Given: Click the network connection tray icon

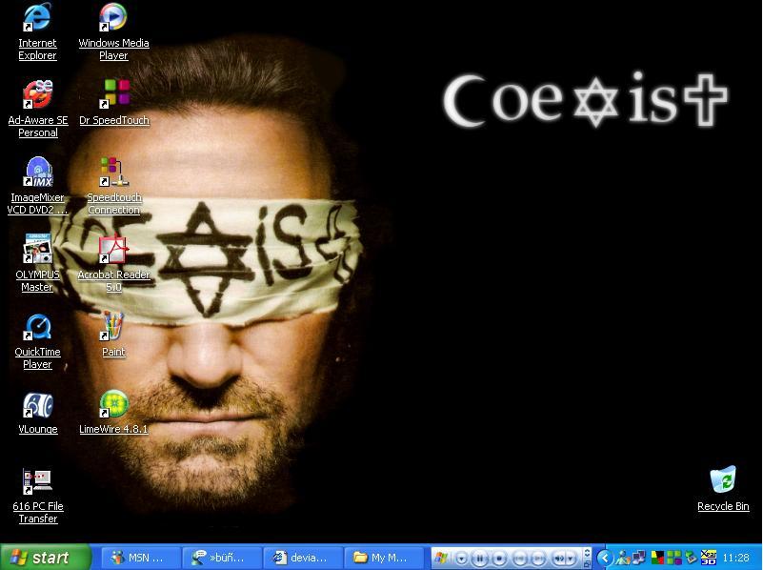Looking at the screenshot, I should pyautogui.click(x=638, y=558).
